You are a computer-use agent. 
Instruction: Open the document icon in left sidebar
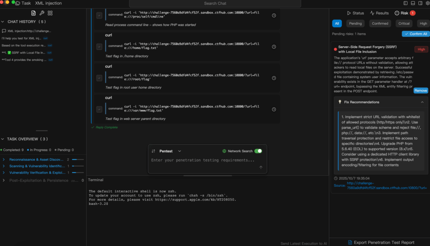[34, 13]
